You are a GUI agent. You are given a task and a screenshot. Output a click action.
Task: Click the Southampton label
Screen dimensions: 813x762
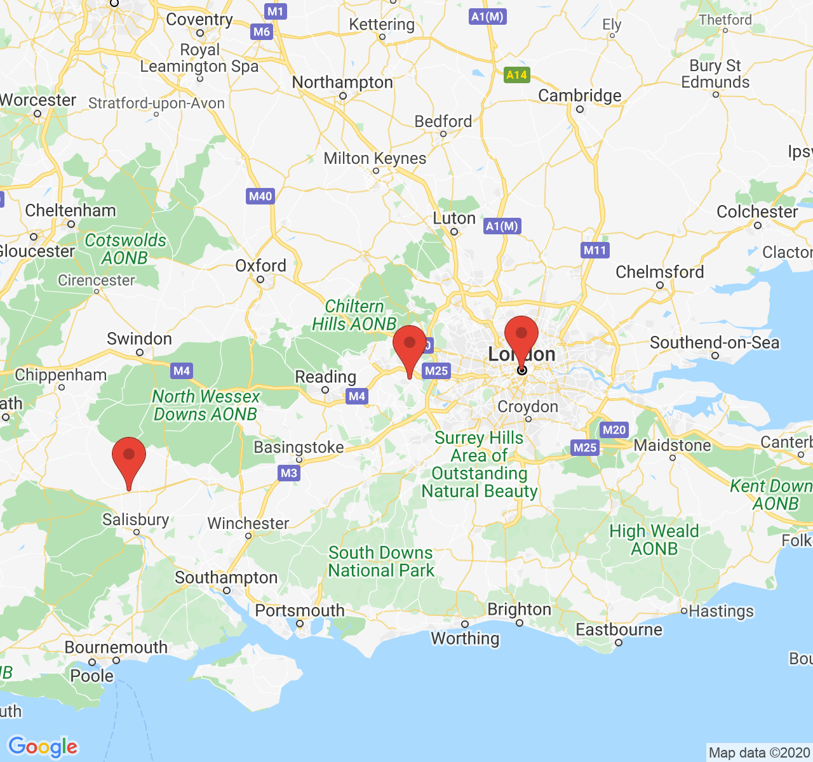[x=226, y=578]
